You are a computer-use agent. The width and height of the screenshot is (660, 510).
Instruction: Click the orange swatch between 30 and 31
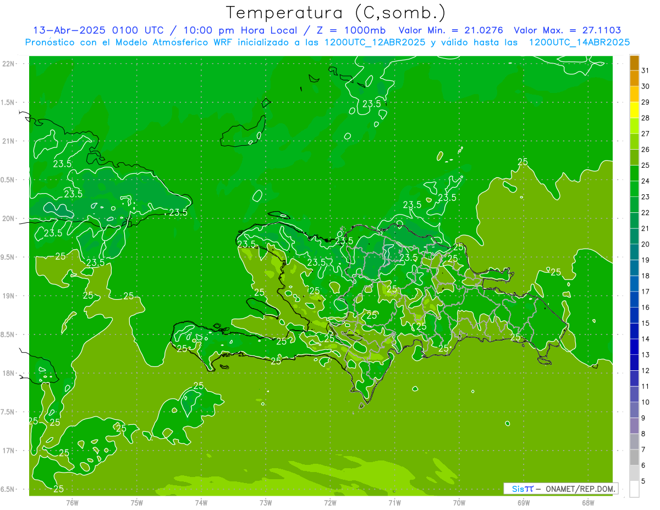point(634,79)
